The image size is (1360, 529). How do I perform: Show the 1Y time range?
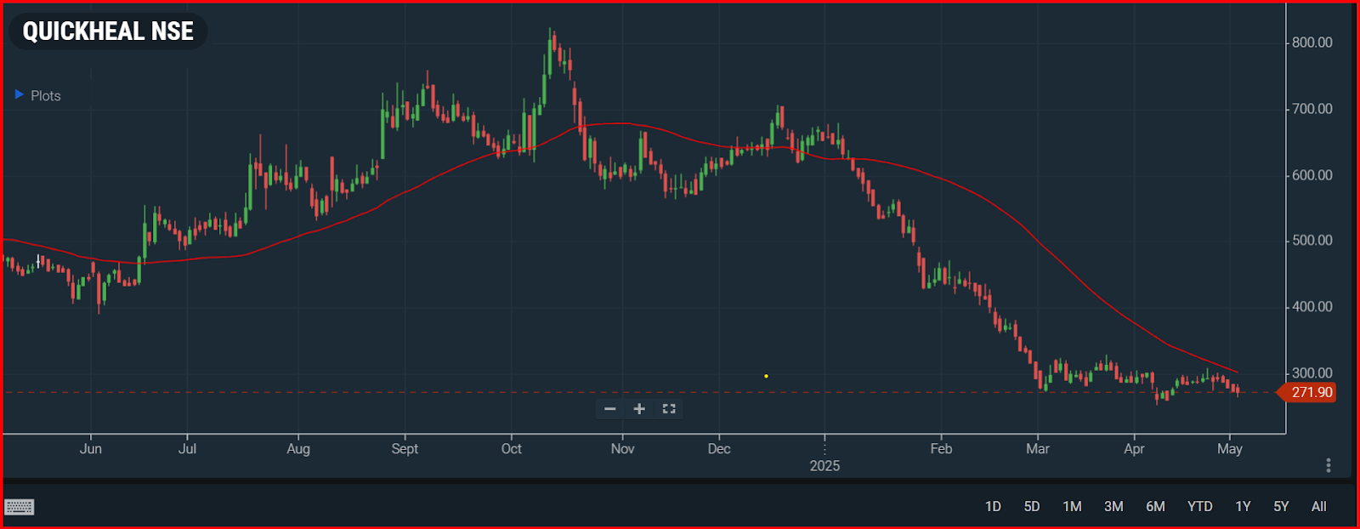click(x=1243, y=507)
